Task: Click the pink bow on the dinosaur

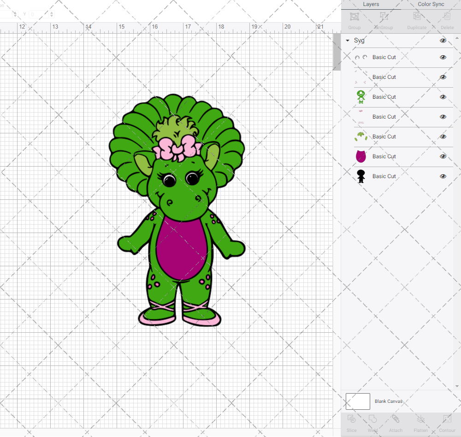Action: pyautogui.click(x=177, y=149)
